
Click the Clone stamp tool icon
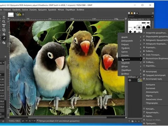(4, 42)
